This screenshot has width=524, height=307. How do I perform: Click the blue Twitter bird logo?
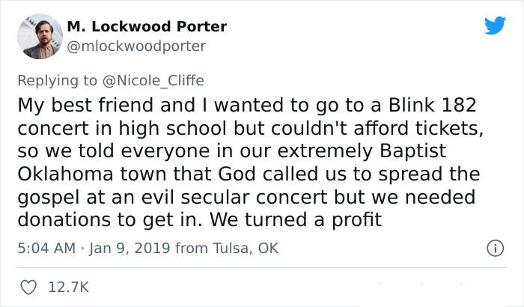click(x=495, y=25)
